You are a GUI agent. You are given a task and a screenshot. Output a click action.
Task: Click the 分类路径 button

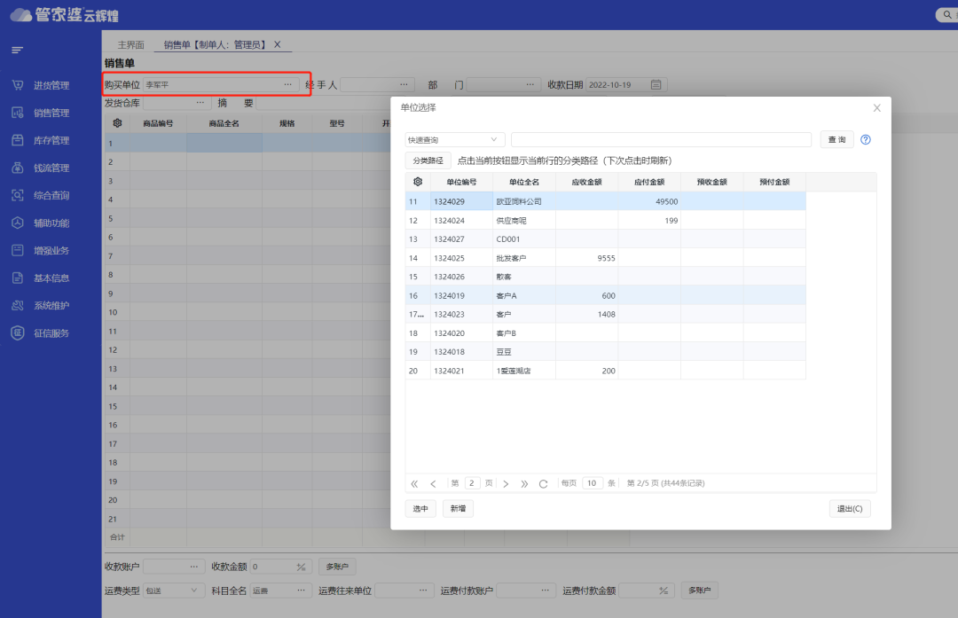pyautogui.click(x=428, y=161)
